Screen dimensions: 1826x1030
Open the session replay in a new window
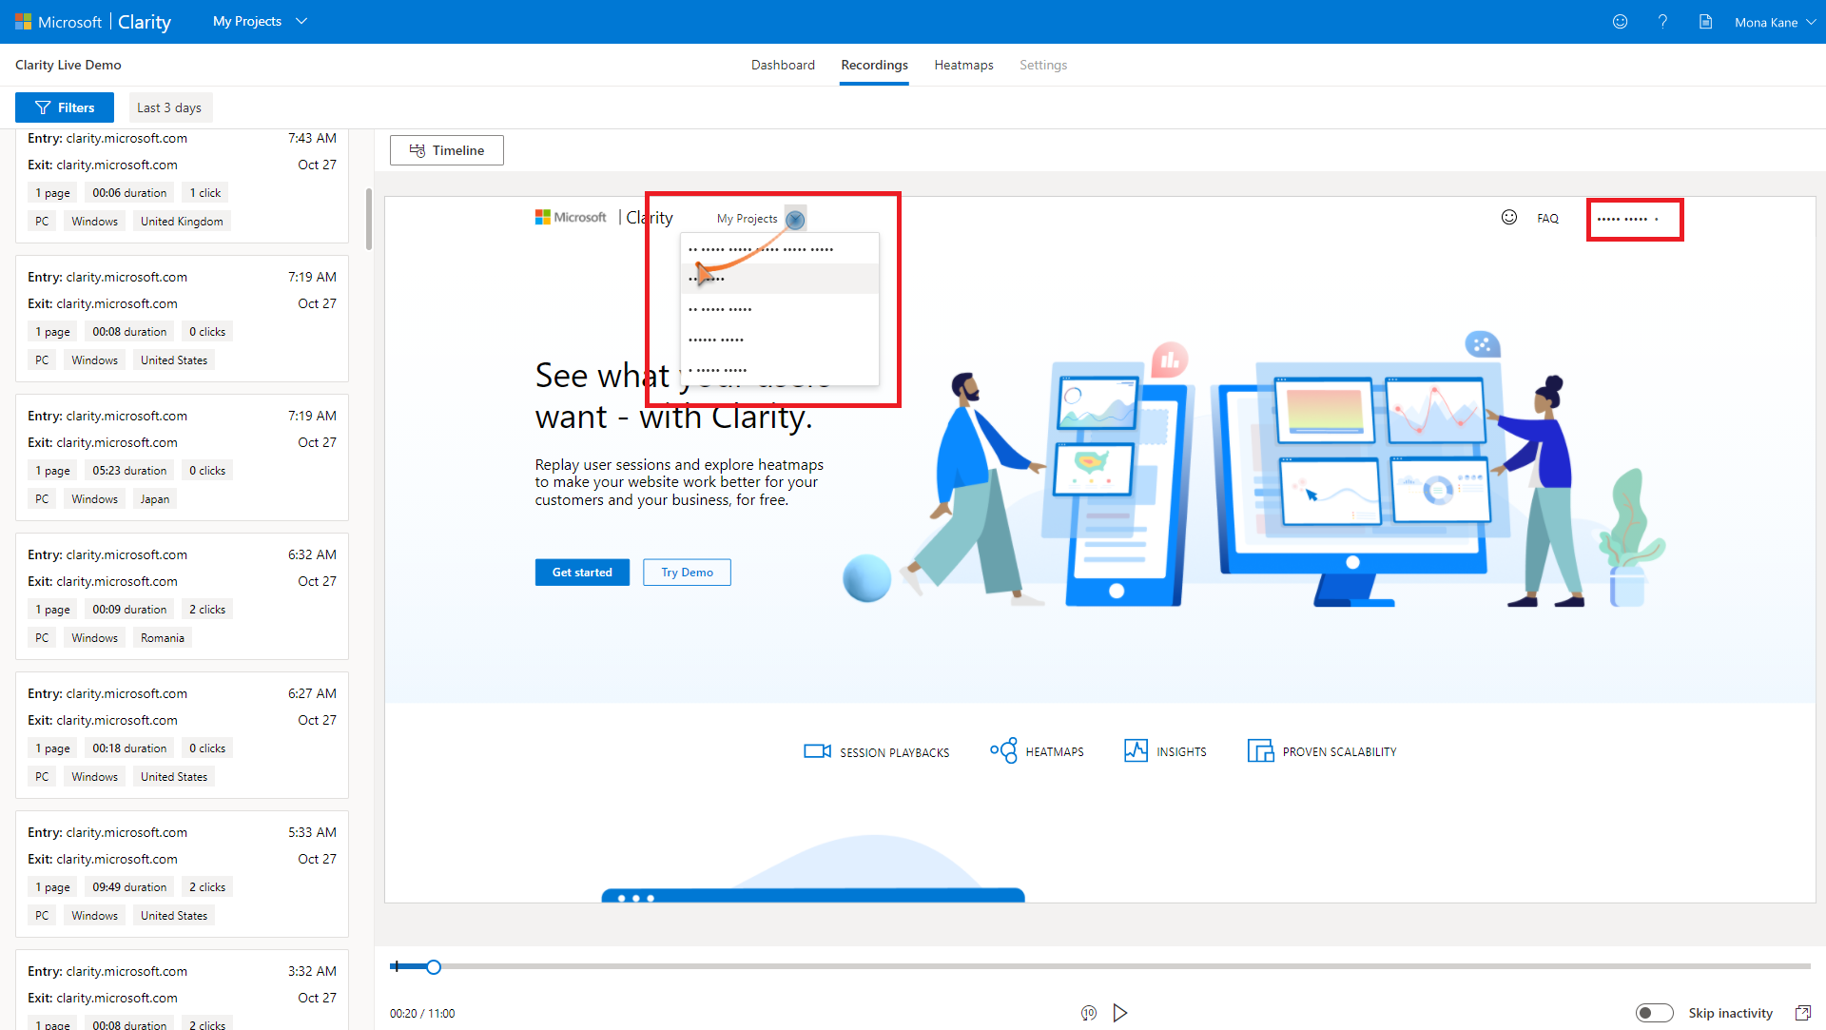click(1804, 1013)
